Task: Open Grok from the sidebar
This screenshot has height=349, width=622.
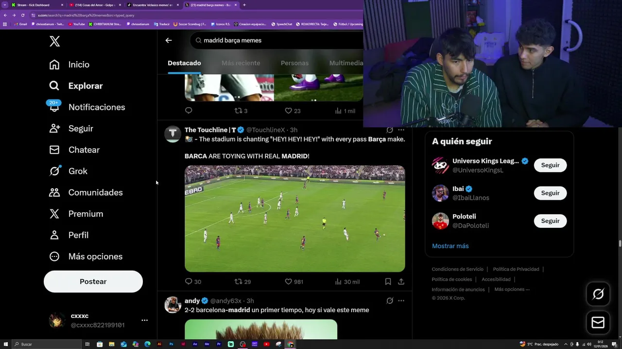Action: point(68,171)
